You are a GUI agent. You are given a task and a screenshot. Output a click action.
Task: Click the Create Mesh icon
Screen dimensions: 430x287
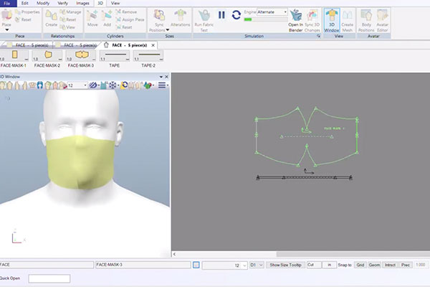(x=347, y=17)
